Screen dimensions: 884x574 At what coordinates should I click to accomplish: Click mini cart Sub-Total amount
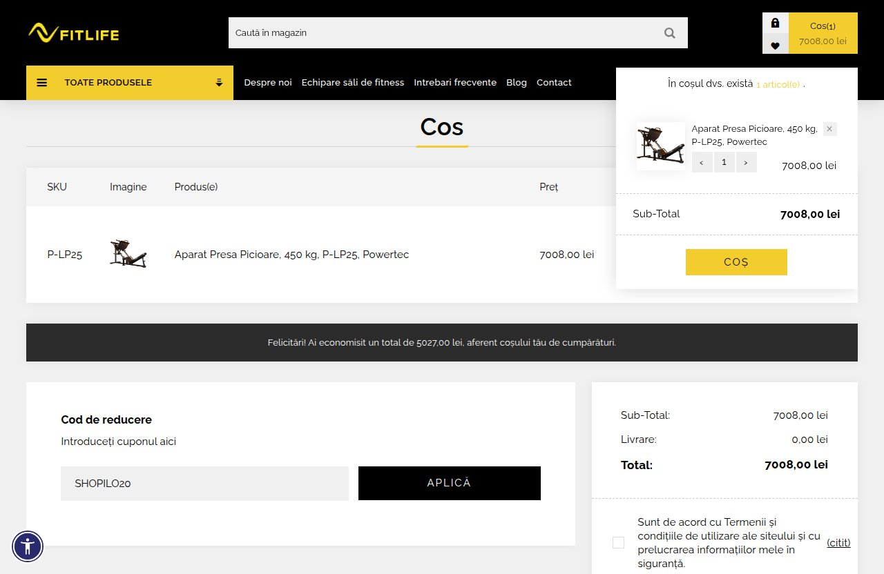point(810,214)
